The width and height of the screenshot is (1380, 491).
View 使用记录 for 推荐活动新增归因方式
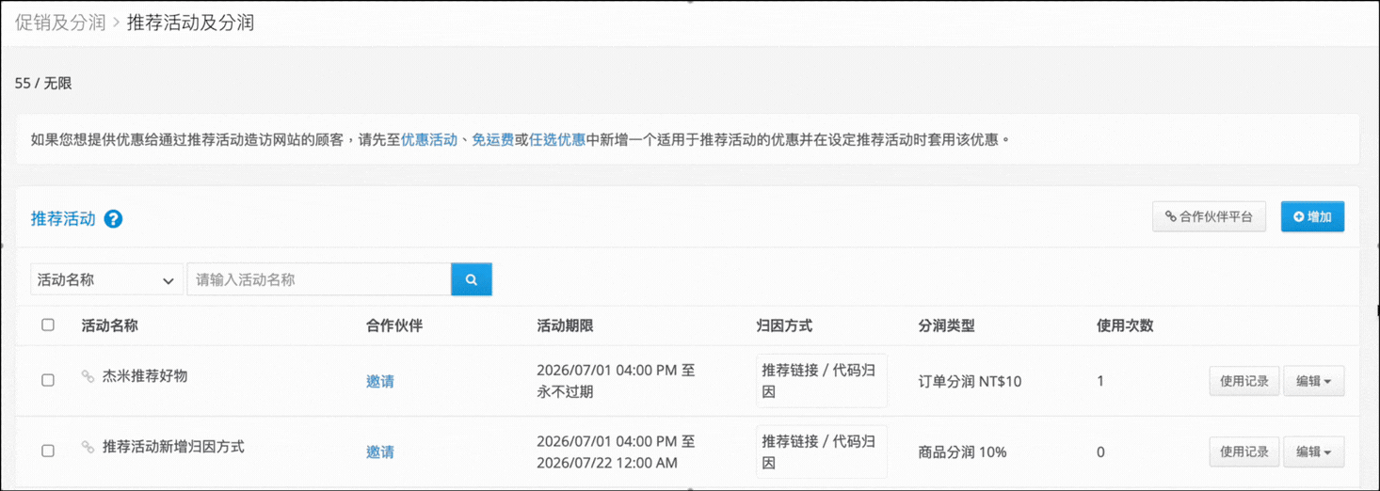[1244, 451]
